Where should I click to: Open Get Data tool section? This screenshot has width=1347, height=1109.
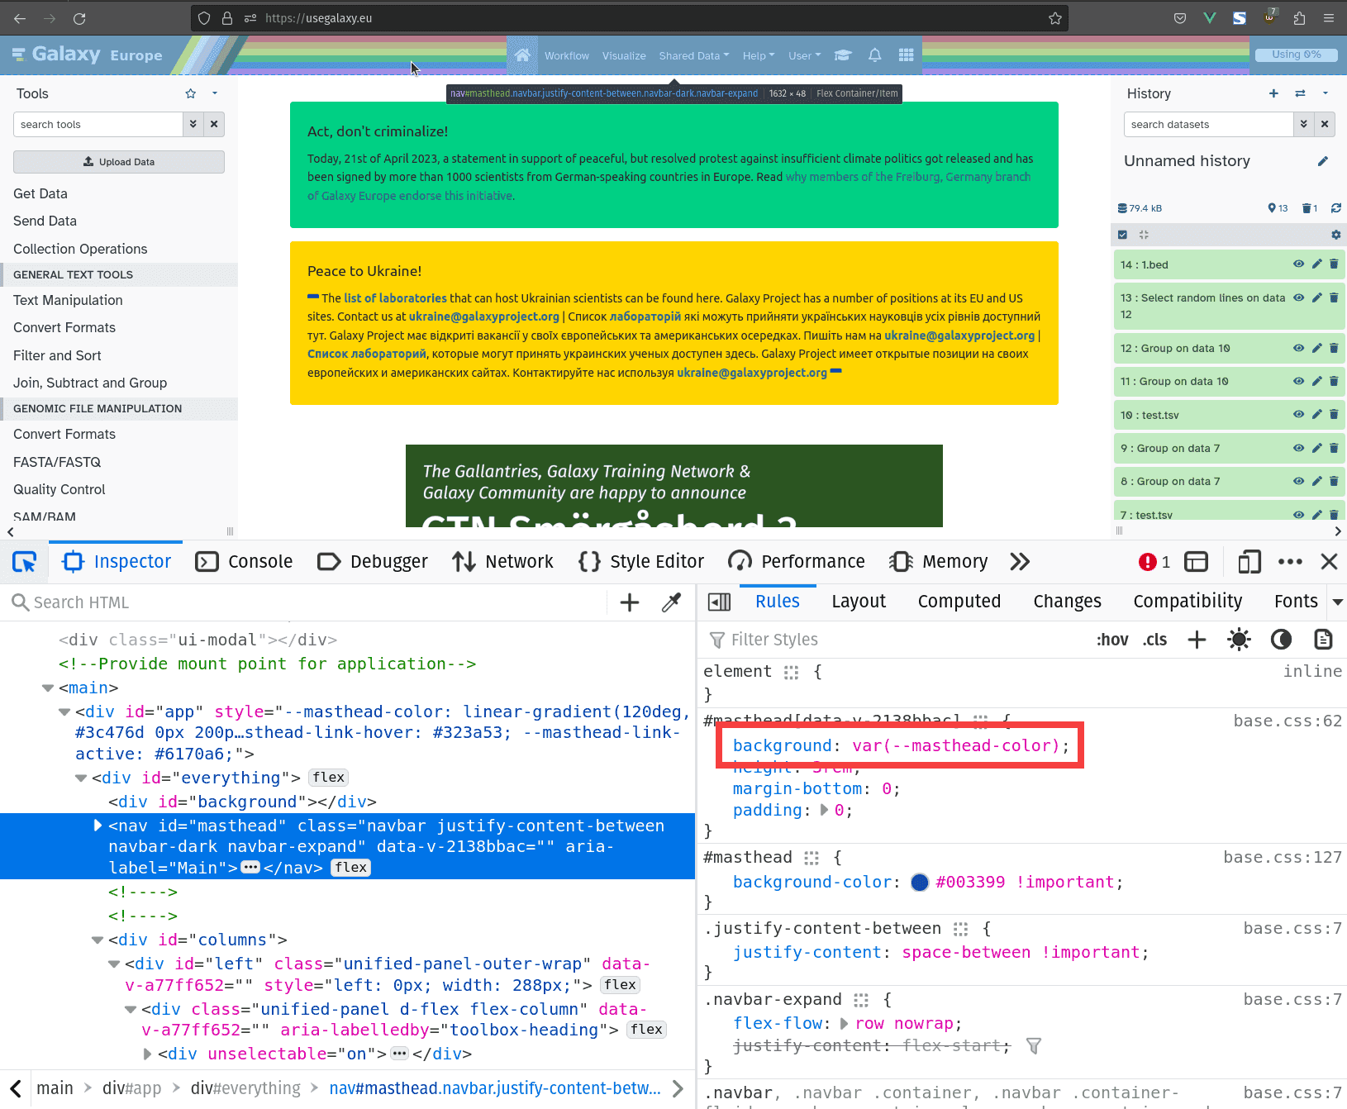click(x=40, y=193)
